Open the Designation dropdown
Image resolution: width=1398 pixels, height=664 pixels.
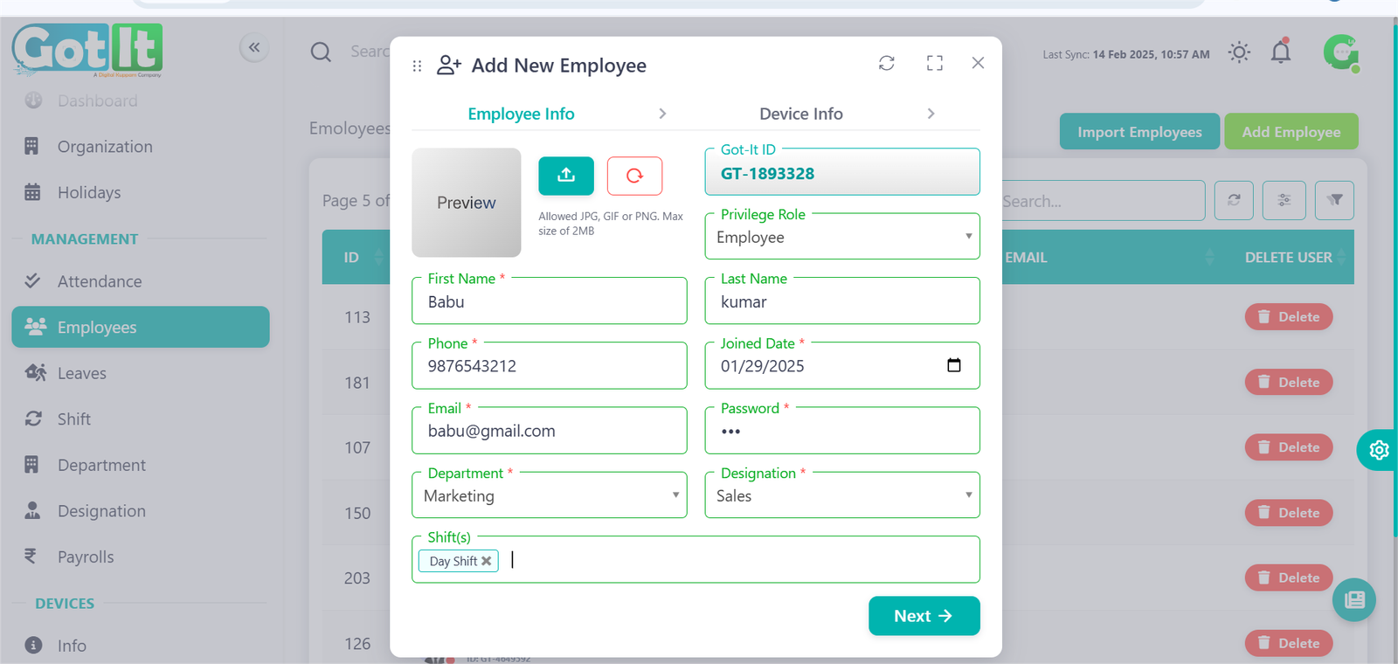point(841,495)
